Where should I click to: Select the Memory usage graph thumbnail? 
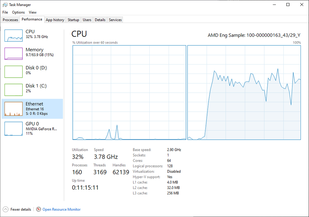click(14, 54)
